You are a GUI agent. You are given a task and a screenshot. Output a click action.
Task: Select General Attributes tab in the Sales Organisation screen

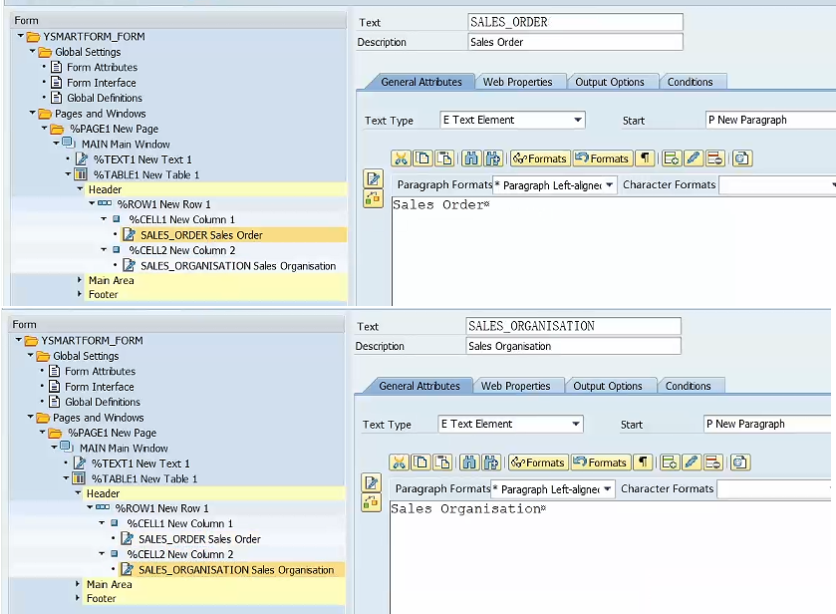point(419,386)
